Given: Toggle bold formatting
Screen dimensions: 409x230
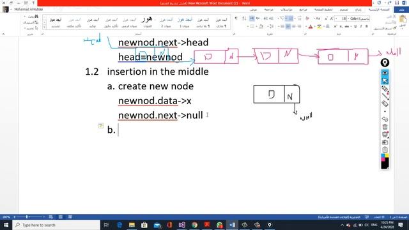Looking at the screenshot, I should click(366, 27).
